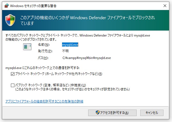Click the shield icon on the アクセスを許可する button
The height and width of the screenshot is (122, 172).
click(98, 113)
